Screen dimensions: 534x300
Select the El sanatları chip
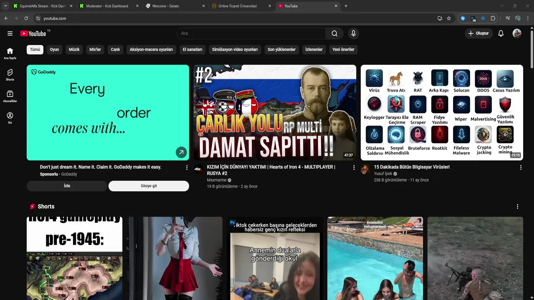[192, 50]
